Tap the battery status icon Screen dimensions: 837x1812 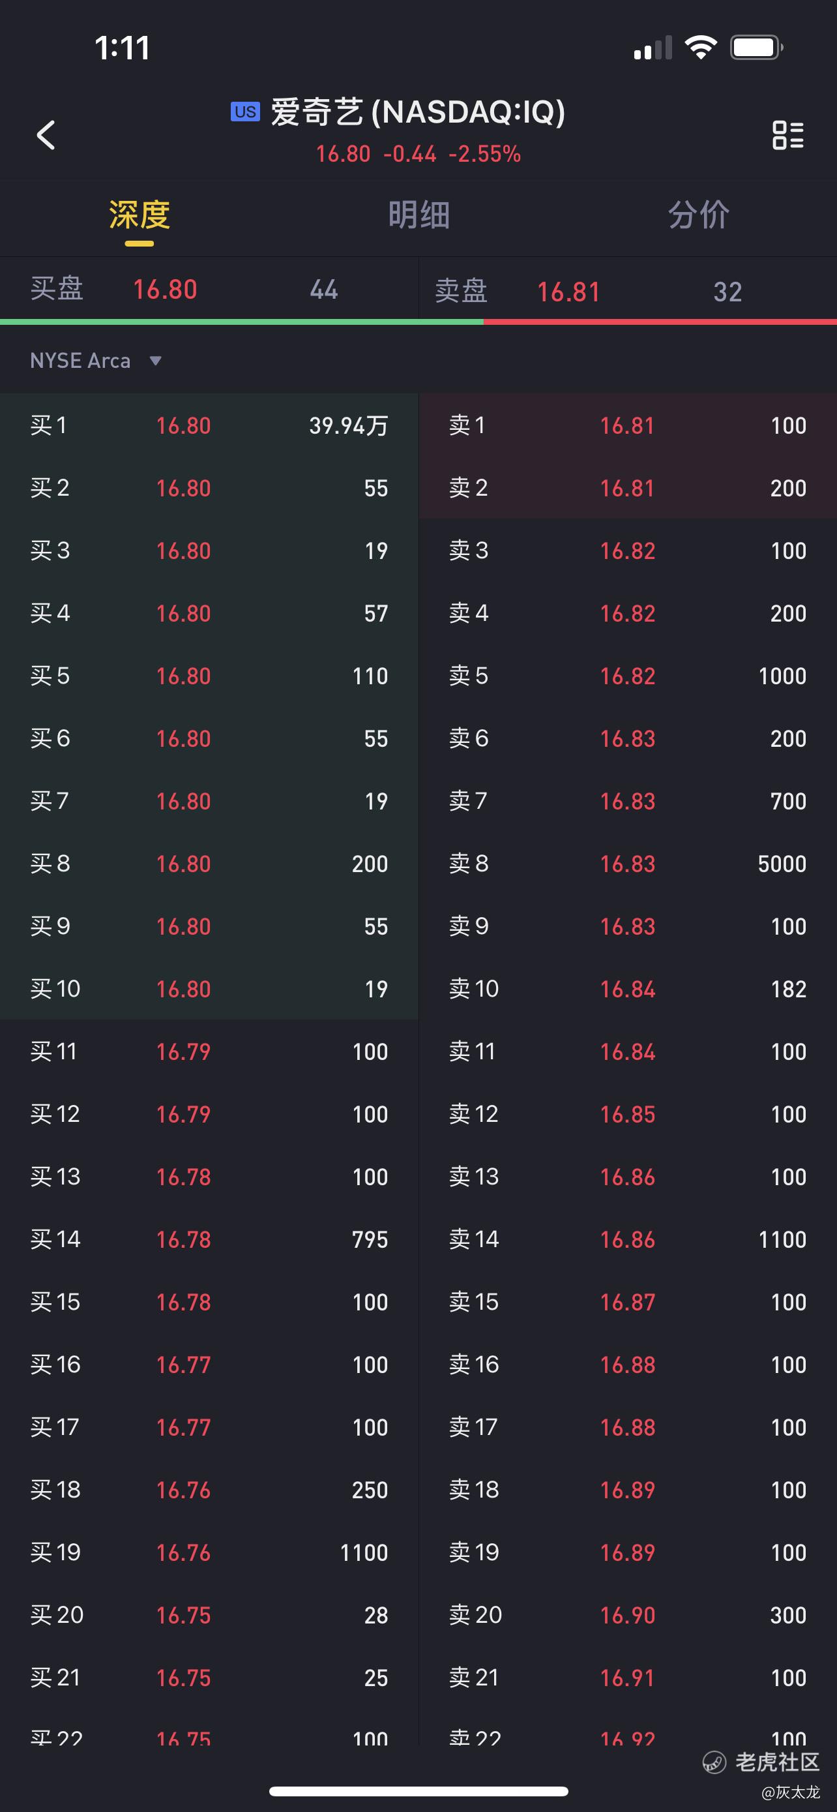click(757, 48)
